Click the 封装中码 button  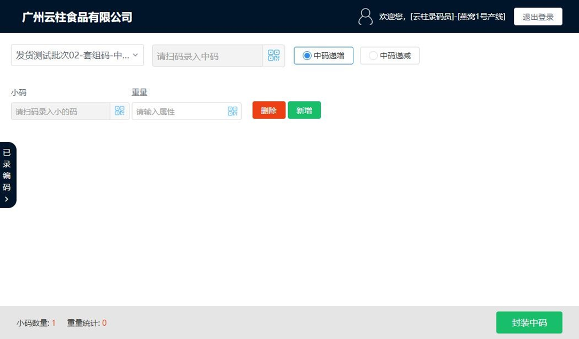coord(529,322)
